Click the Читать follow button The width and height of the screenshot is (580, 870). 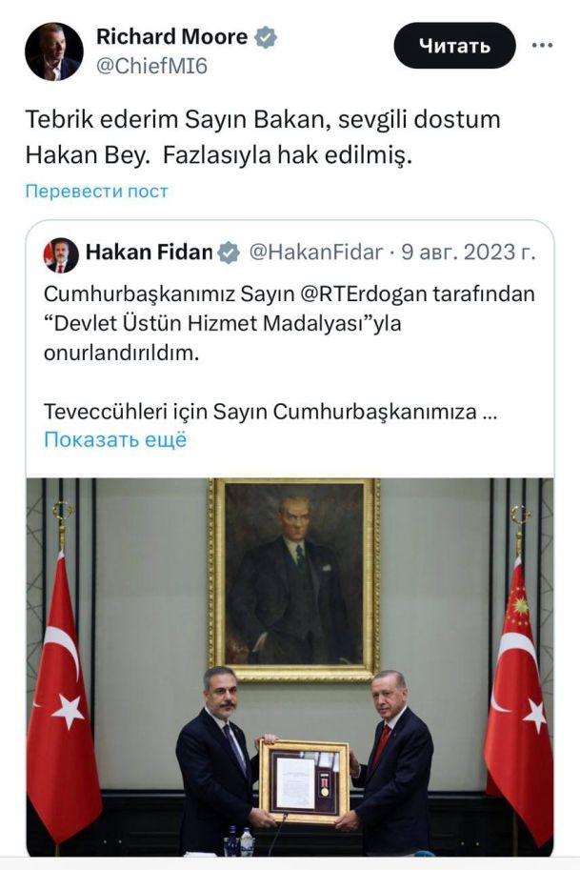[454, 46]
